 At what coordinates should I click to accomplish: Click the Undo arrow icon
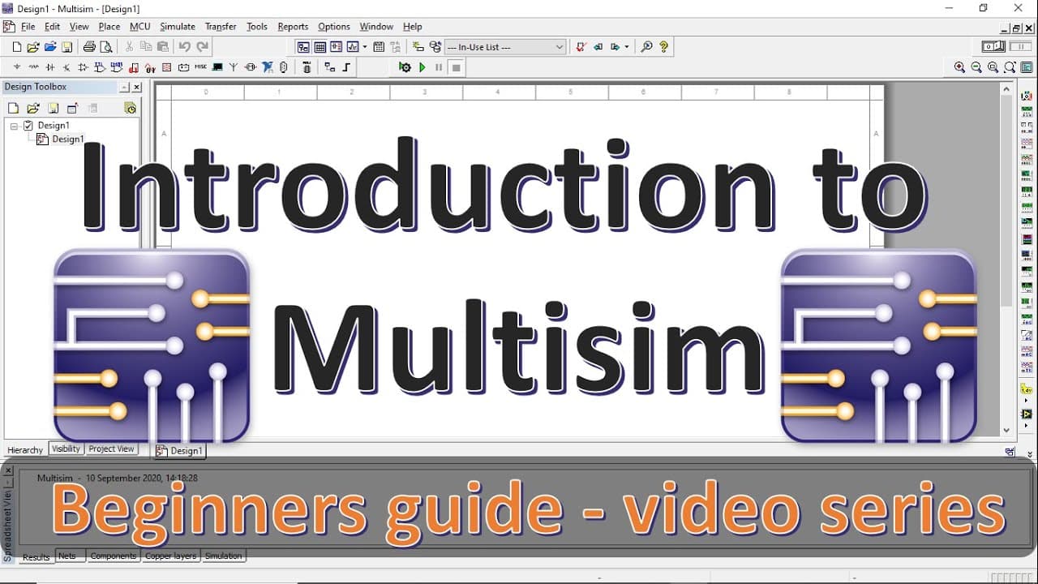pyautogui.click(x=185, y=47)
